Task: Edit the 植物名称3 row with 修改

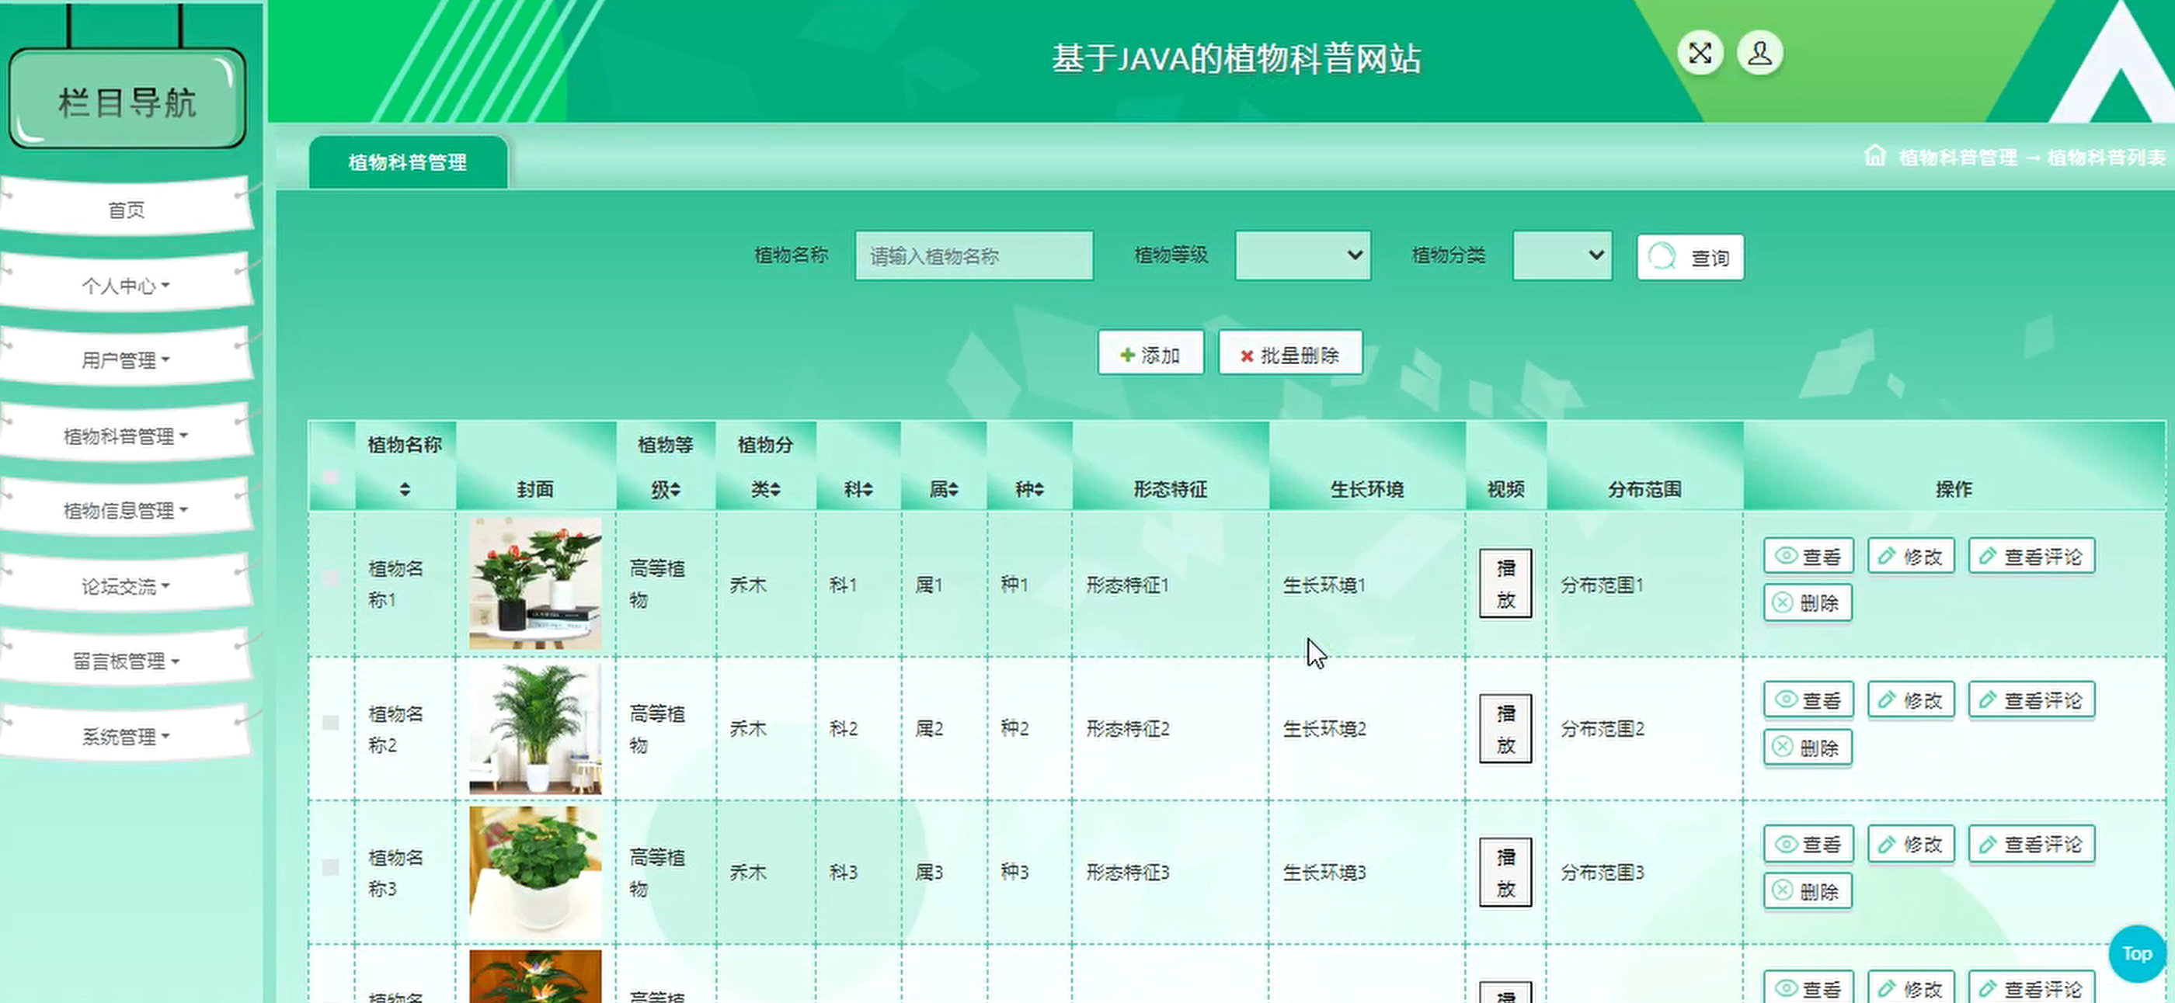Action: click(x=1911, y=845)
